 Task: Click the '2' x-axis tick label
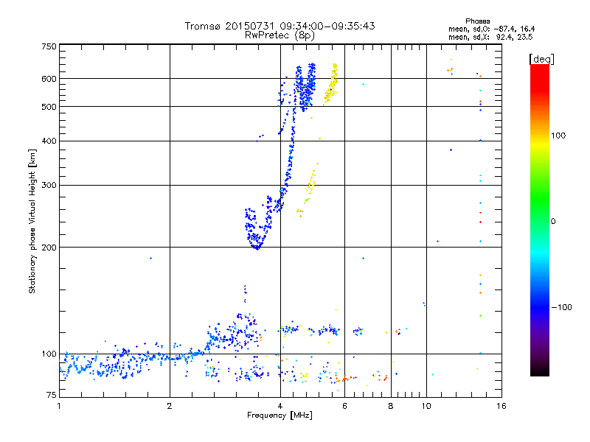170,406
